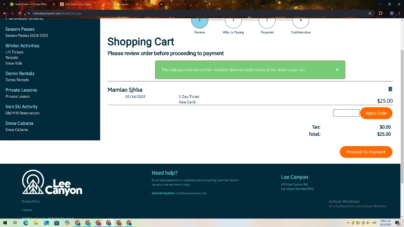Viewport: 404px width, 227px height.
Task: Open the notification center icon
Action: tap(398, 223)
